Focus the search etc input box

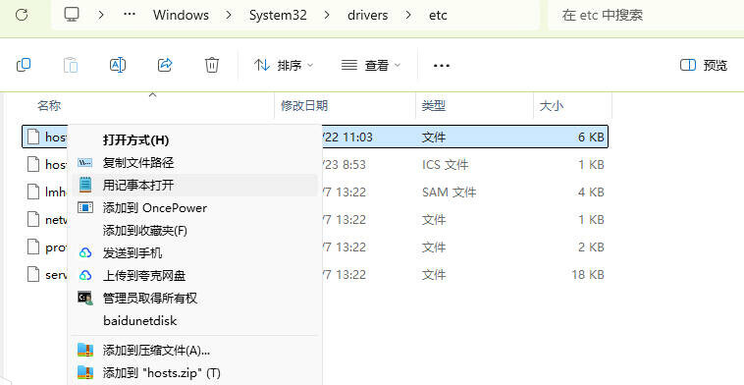(x=646, y=15)
